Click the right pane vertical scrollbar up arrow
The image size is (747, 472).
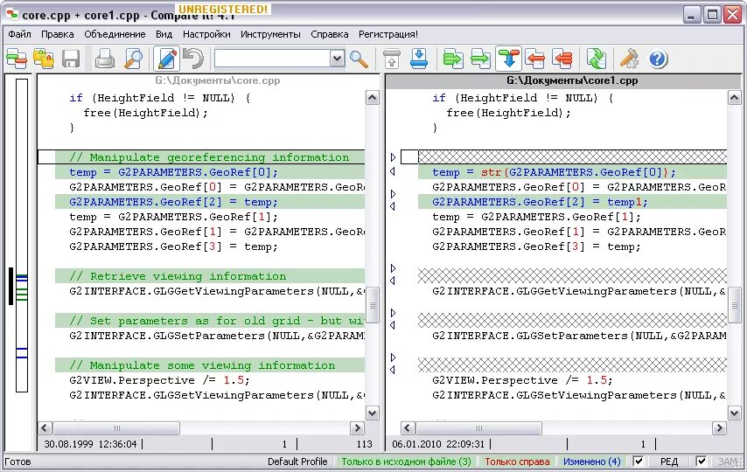point(735,98)
